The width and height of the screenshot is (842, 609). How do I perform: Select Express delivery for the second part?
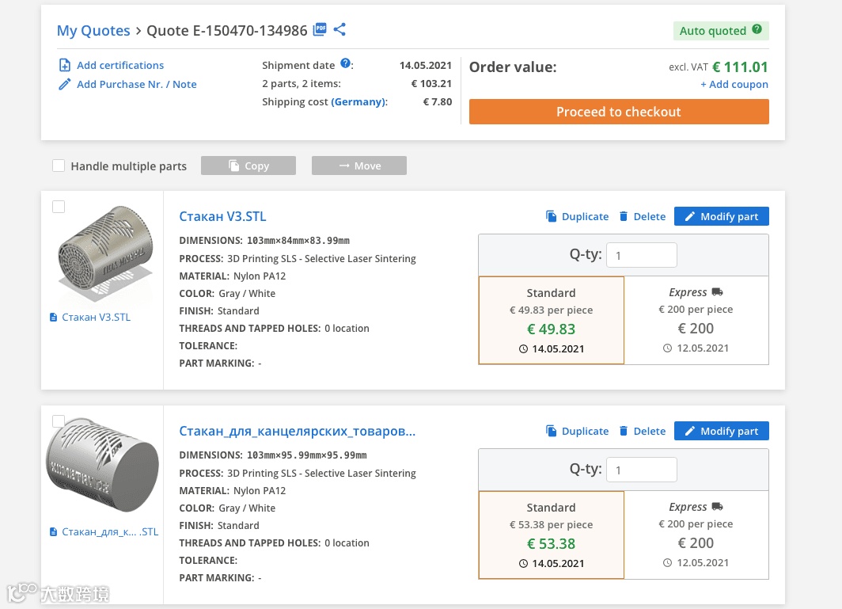[x=696, y=535]
